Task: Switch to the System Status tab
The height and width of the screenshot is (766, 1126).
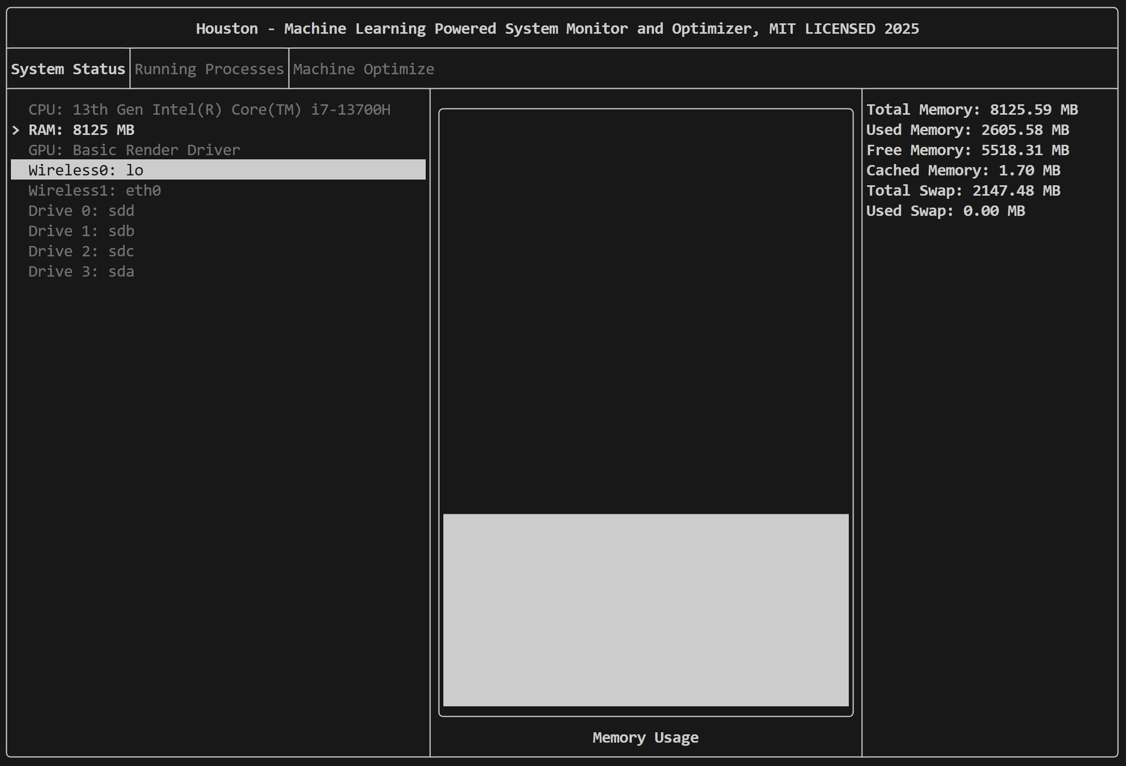Action: pos(68,69)
